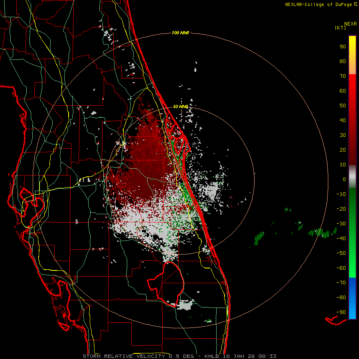
Task: Click the -20 scale value
Action: click(341, 209)
